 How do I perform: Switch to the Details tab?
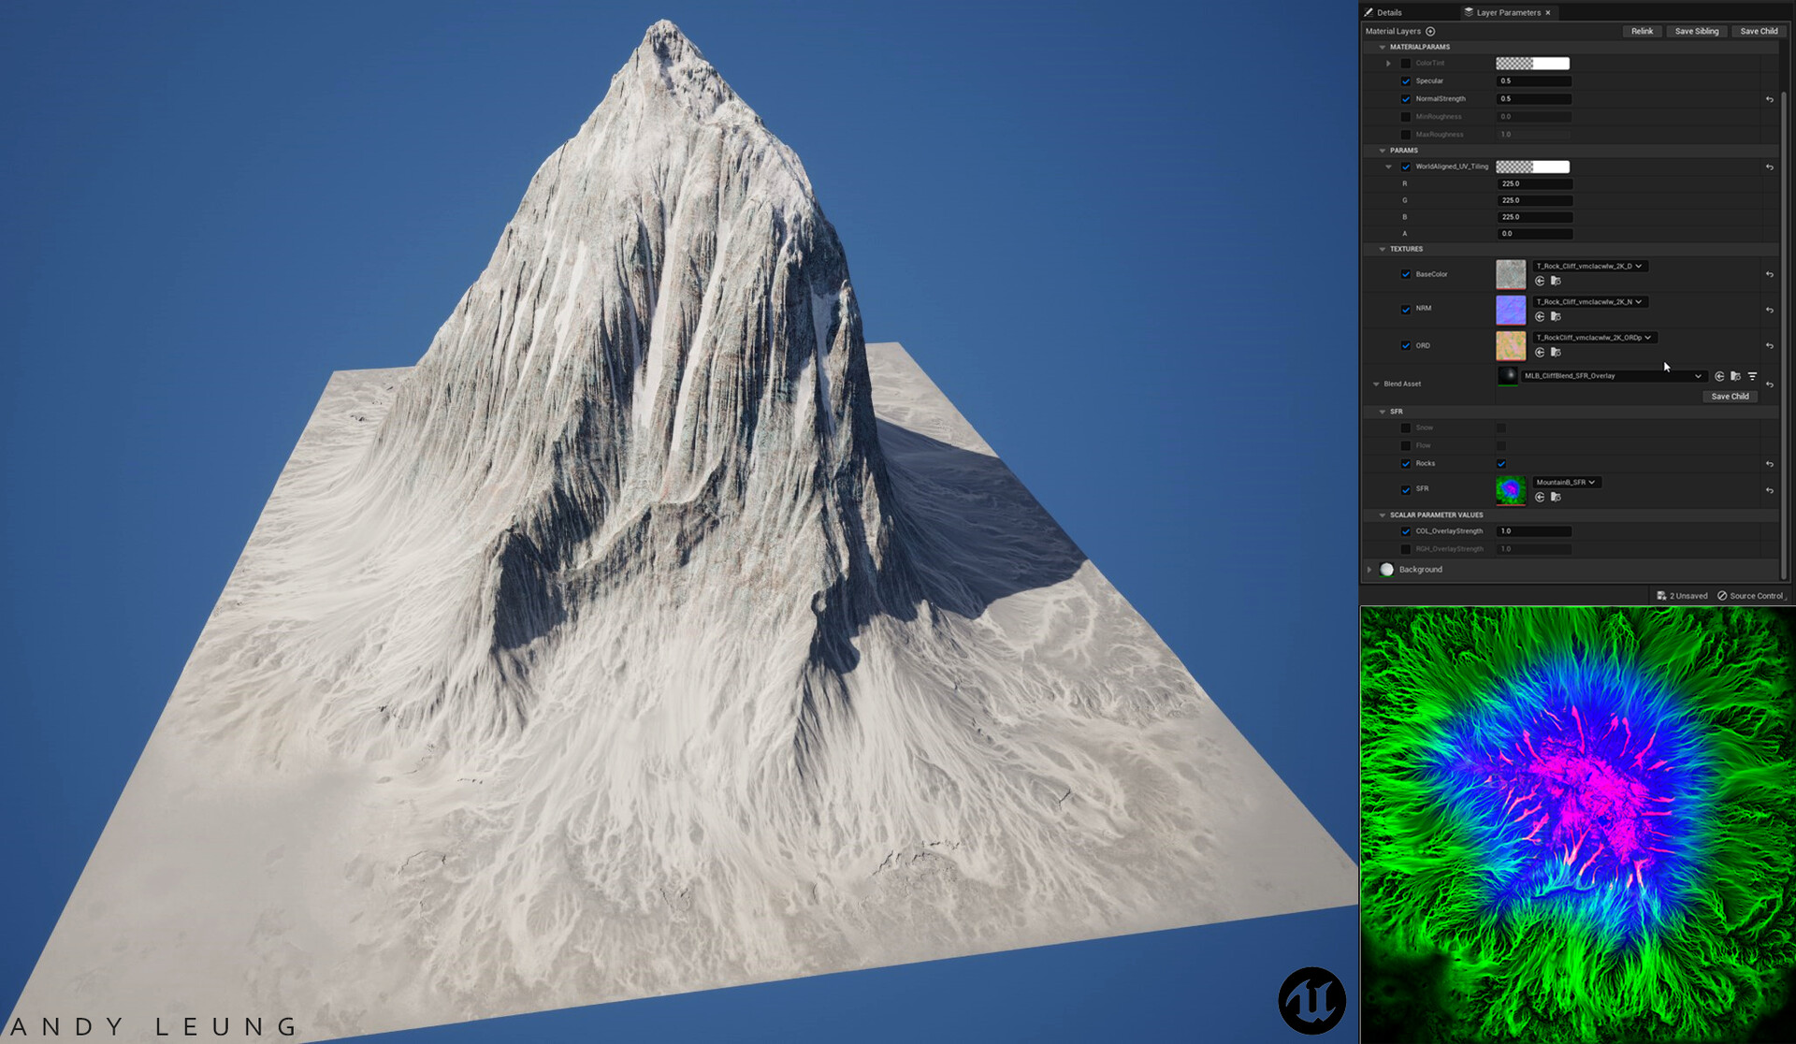click(1388, 12)
